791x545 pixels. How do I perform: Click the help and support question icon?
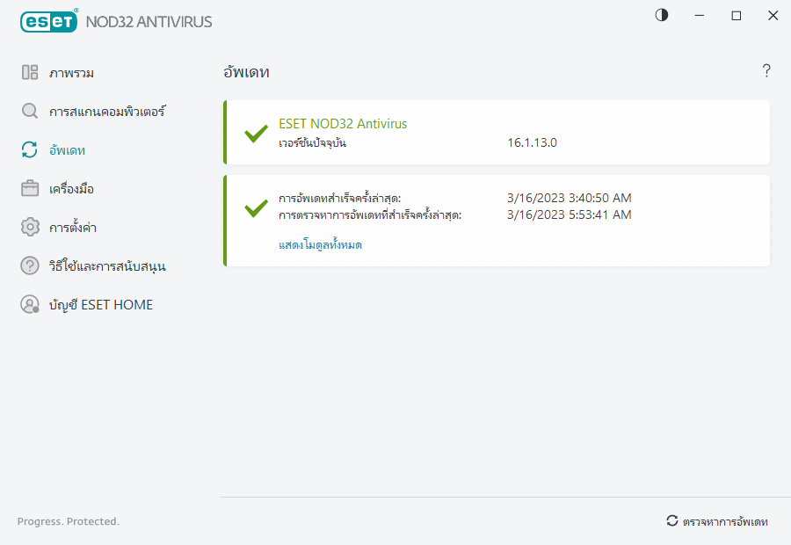click(30, 265)
